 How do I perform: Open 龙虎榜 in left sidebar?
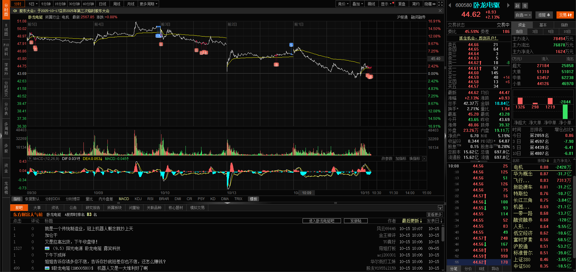(6, 188)
